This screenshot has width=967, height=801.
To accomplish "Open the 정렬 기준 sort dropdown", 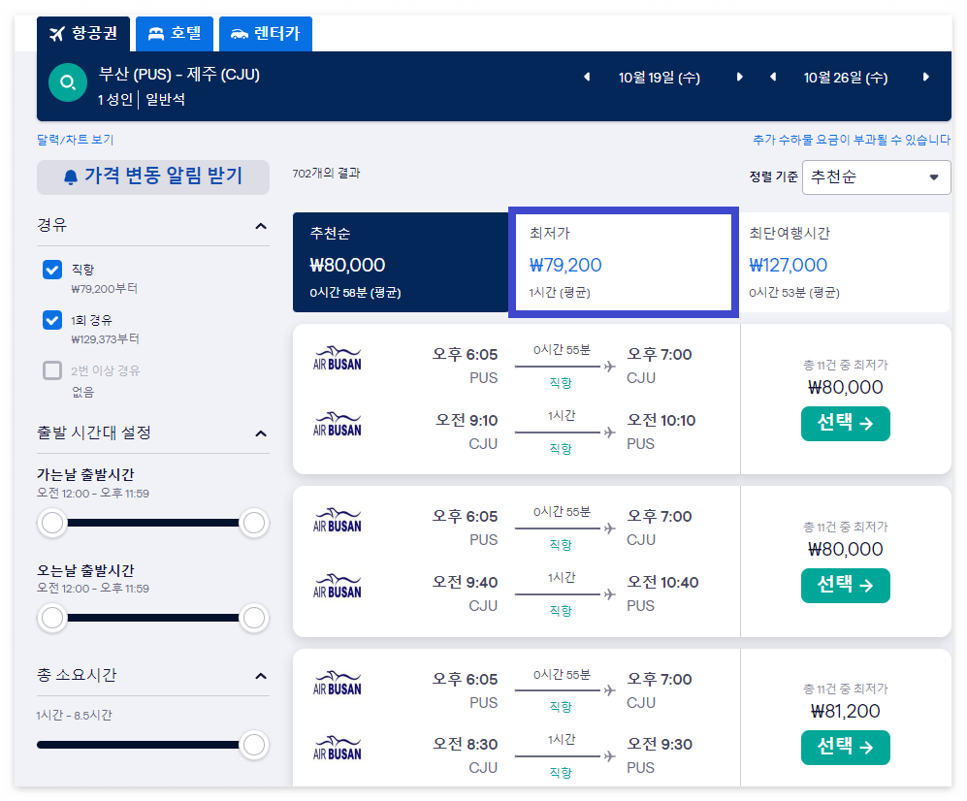I will [875, 177].
